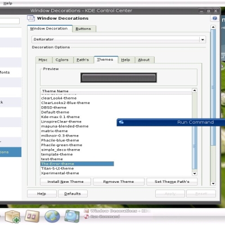Screen dimensions: 225x225
Task: Select Kde-max 0.1-theme in list
Action: pyautogui.click(x=60, y=117)
